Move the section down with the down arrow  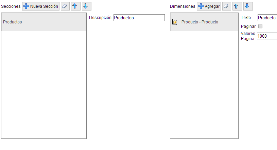point(86,6)
